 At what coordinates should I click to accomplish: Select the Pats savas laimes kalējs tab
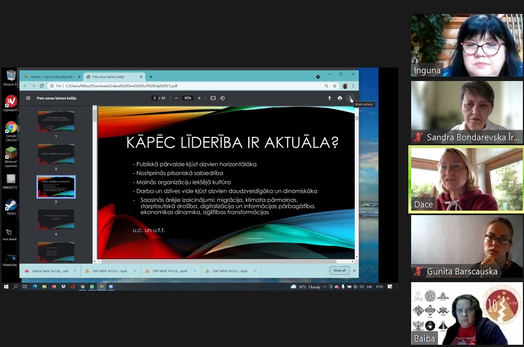click(115, 77)
